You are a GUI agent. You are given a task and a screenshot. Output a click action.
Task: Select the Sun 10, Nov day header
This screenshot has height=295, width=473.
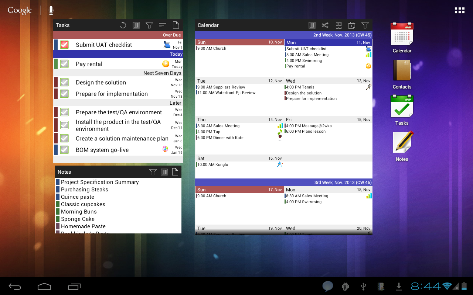click(239, 42)
